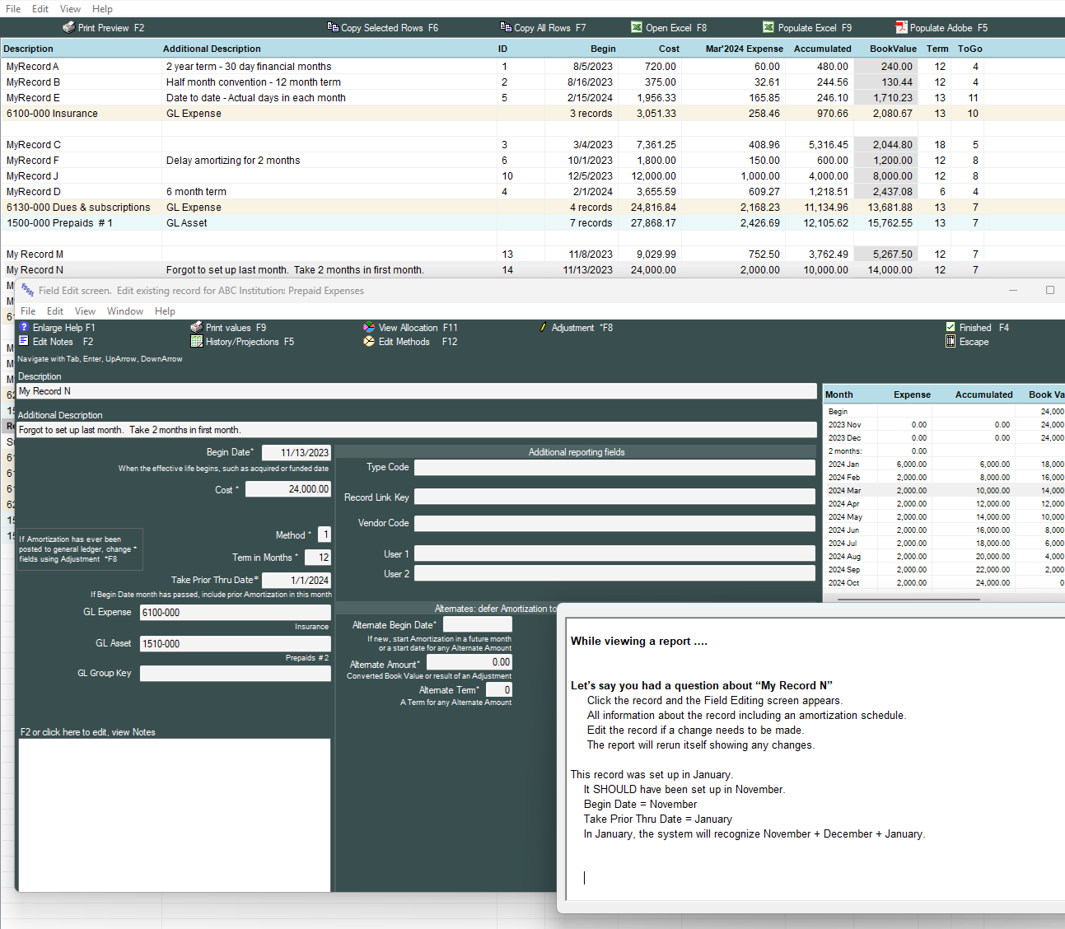Click the Mar'2024 Expense column header

click(x=744, y=49)
